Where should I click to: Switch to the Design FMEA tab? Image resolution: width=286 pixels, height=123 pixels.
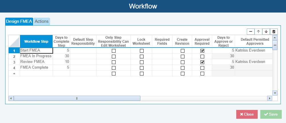[x=19, y=21]
